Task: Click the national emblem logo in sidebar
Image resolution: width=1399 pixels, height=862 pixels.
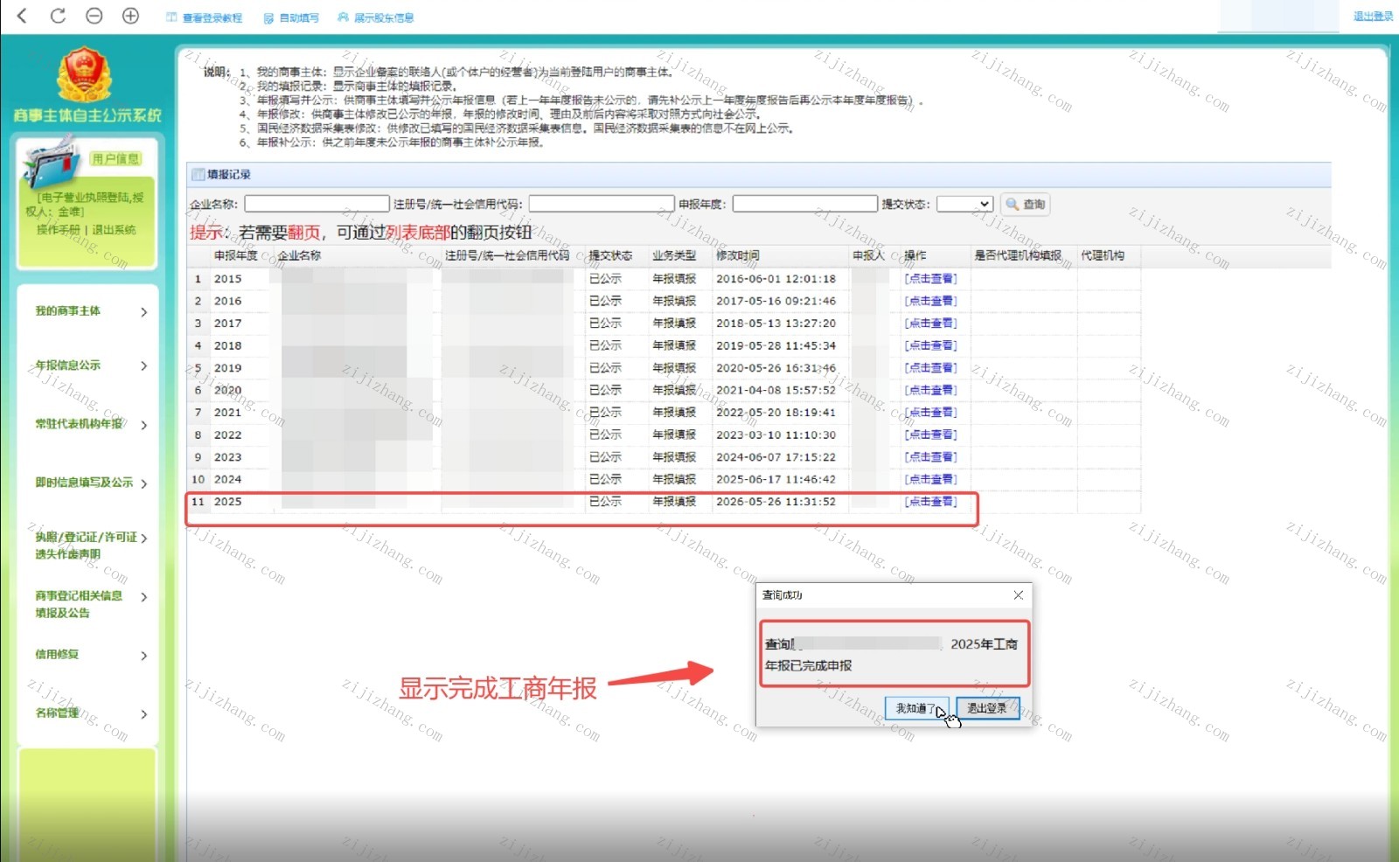Action: (x=84, y=75)
